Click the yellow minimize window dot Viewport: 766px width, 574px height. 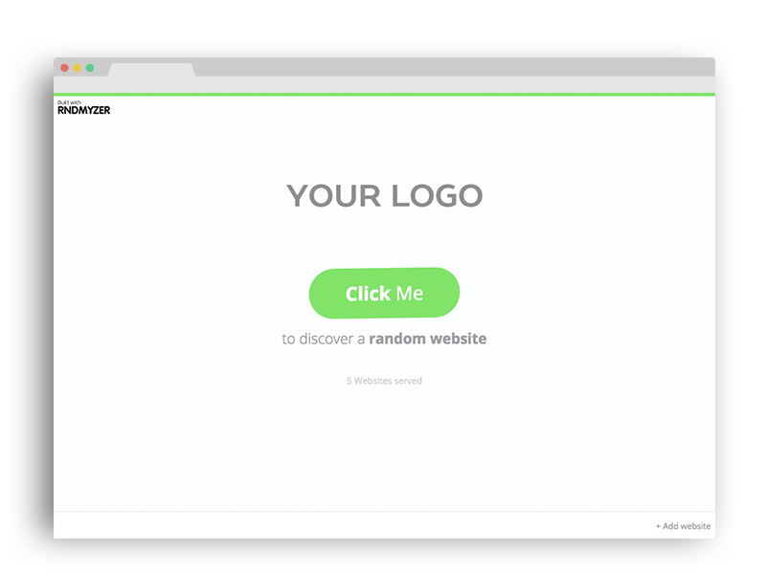click(78, 68)
